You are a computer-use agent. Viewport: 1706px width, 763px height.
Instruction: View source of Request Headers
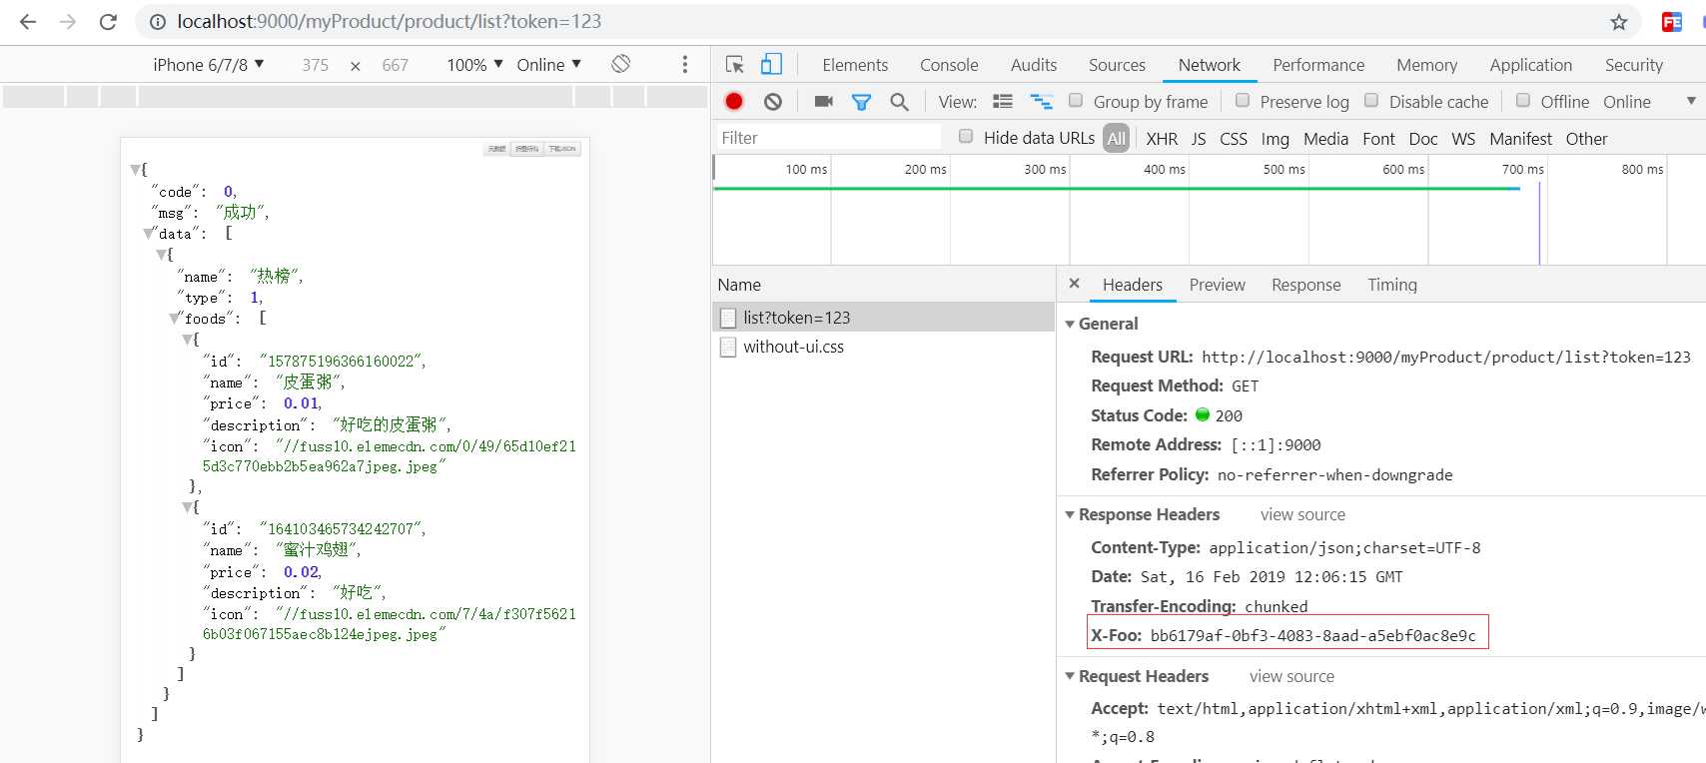coord(1291,676)
